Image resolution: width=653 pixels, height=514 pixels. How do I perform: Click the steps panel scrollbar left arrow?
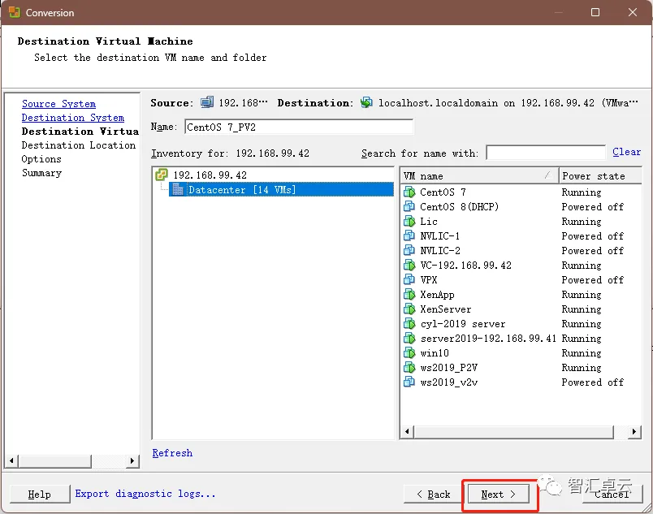12,460
